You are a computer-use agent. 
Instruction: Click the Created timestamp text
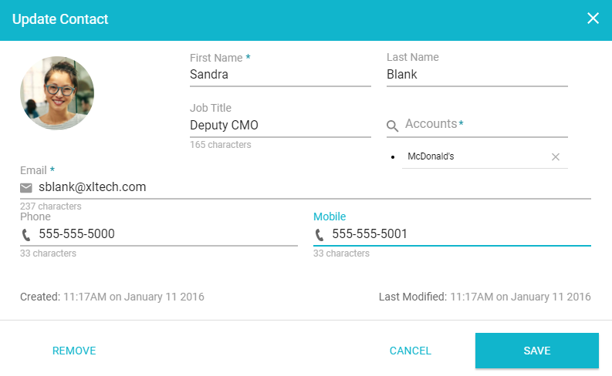point(112,297)
